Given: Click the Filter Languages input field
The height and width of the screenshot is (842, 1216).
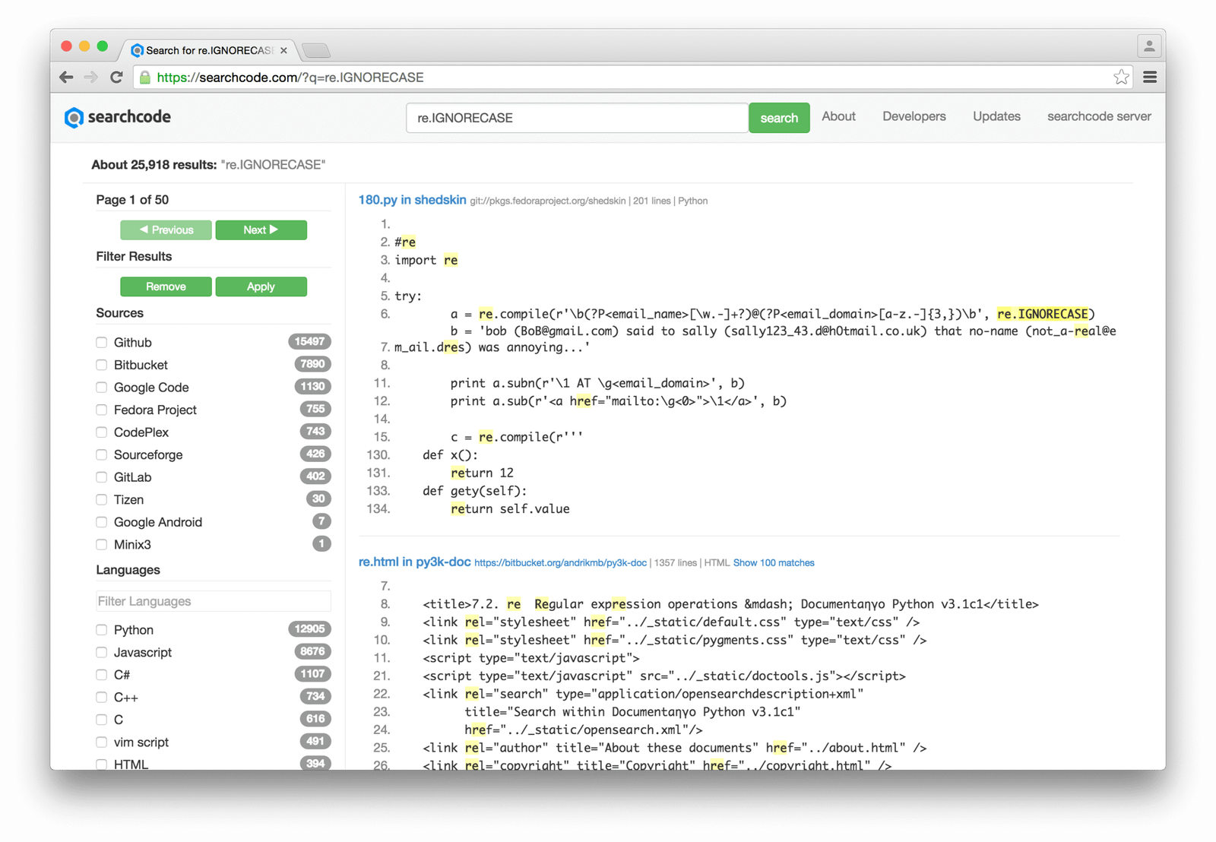Looking at the screenshot, I should tap(214, 601).
